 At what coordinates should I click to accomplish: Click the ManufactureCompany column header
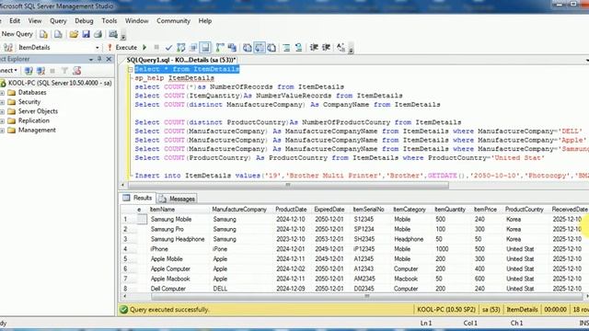239,210
